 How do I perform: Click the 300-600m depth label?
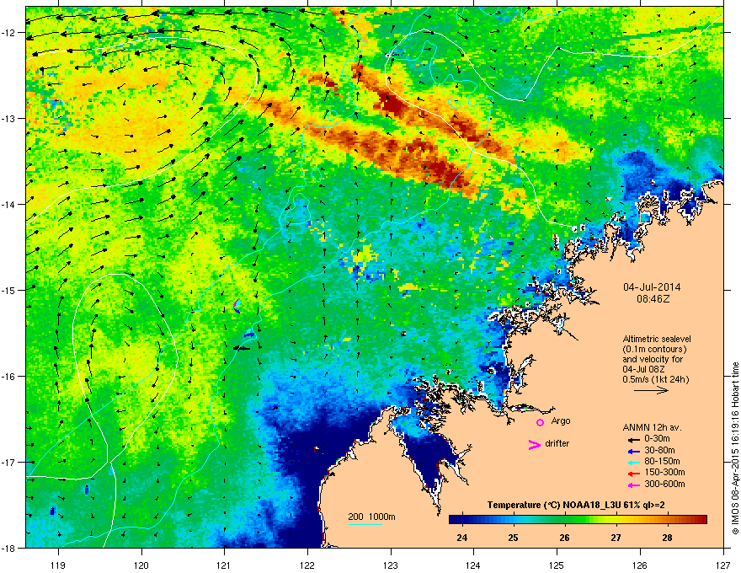point(664,484)
